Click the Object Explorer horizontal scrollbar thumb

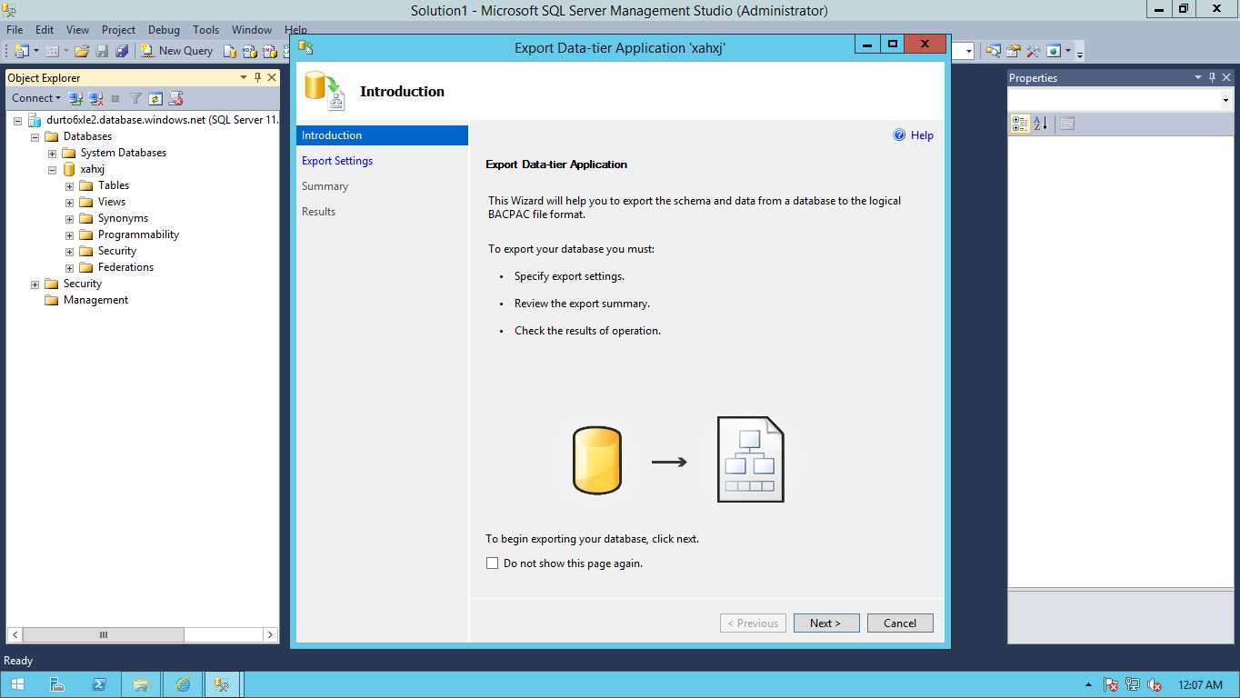(103, 634)
